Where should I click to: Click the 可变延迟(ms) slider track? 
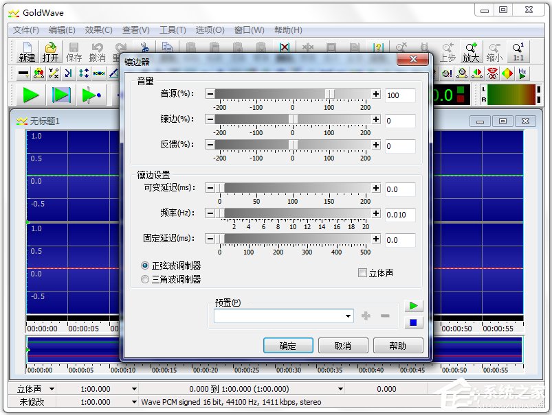click(293, 188)
